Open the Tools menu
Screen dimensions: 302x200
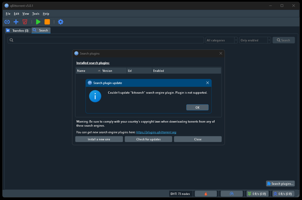(x=36, y=14)
